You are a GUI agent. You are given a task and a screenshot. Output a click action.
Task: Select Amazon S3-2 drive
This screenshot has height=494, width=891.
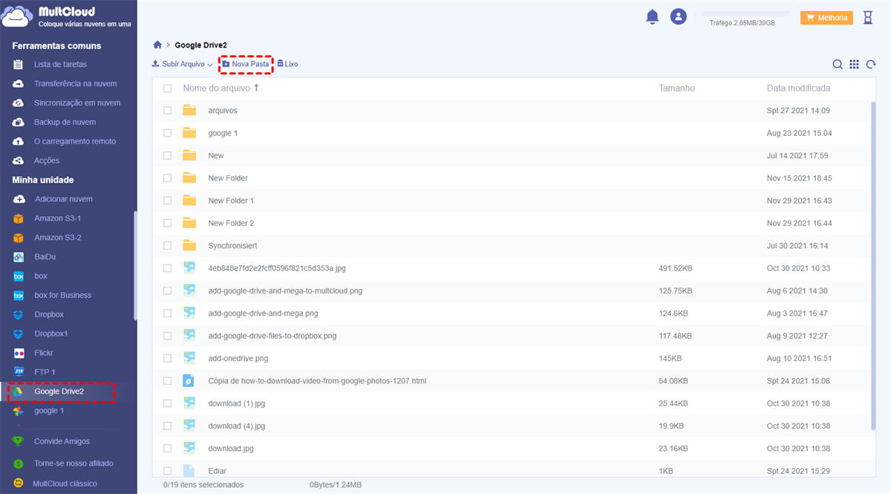pos(58,238)
